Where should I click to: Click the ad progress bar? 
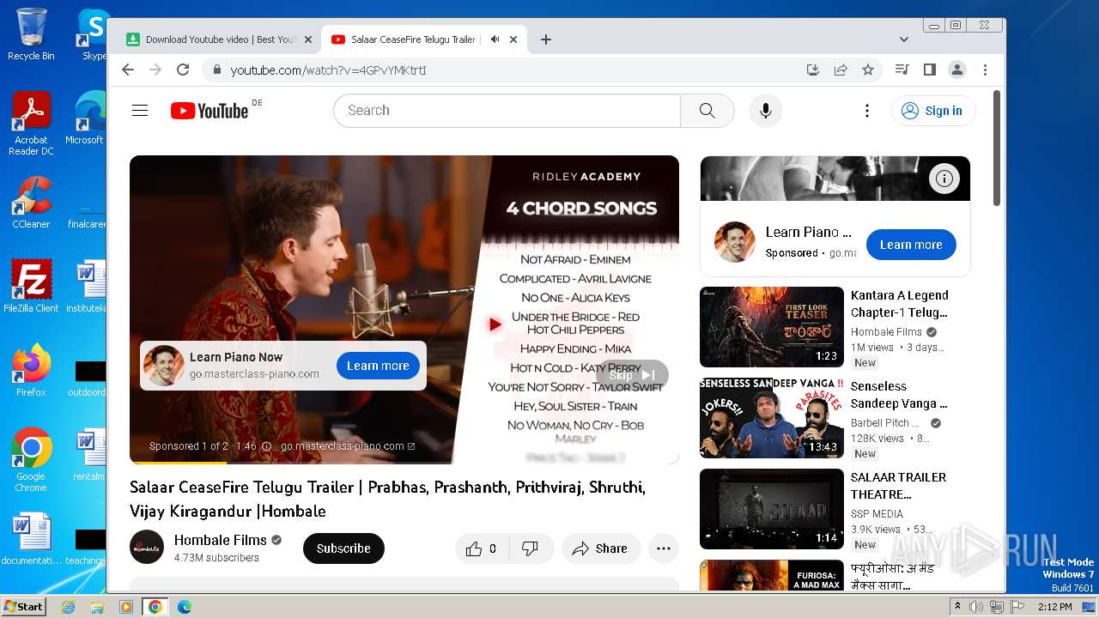(x=404, y=463)
